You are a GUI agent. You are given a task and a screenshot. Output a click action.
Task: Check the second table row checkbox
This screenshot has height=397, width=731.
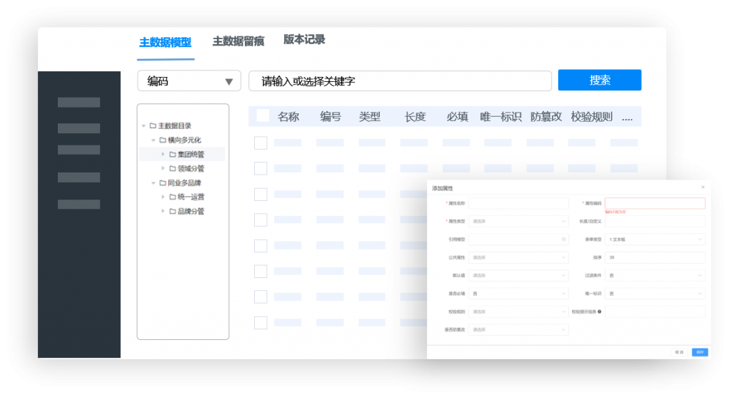[x=261, y=168]
